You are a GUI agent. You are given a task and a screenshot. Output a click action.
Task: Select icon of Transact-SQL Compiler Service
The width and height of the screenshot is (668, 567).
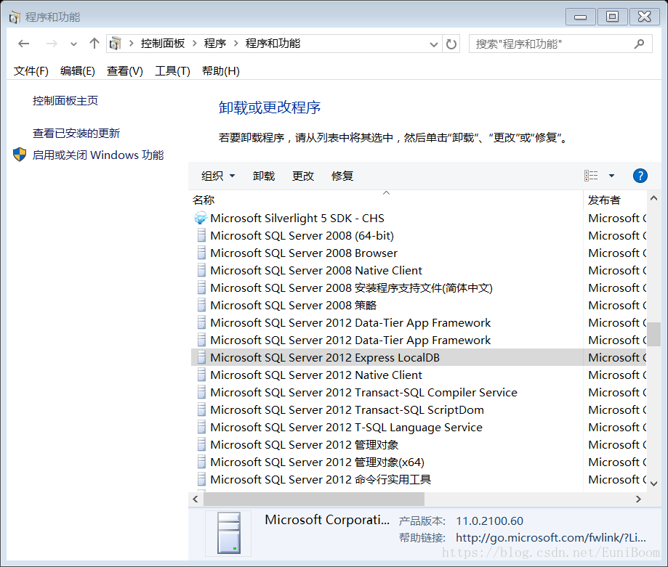[201, 393]
